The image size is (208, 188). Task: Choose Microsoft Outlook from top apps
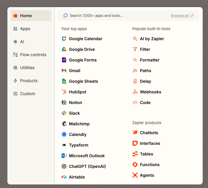(87, 156)
